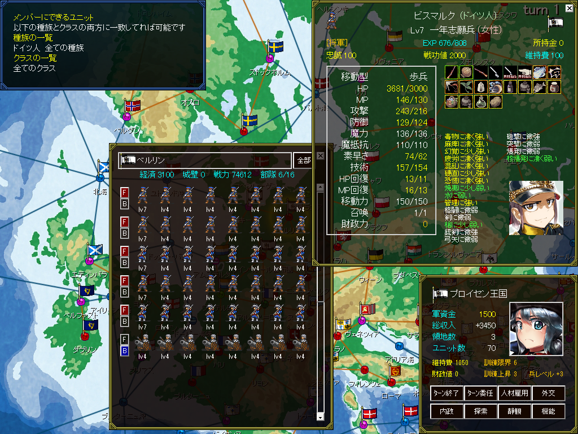
Task: Select the Stockholm city marker on map
Action: pos(270,58)
